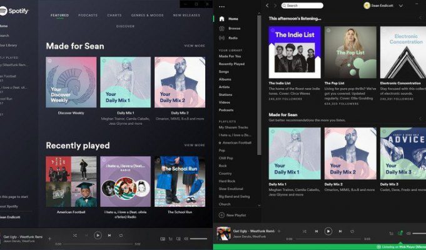
Task: Skip to next track in left Xpotify window
Action: click(x=109, y=236)
